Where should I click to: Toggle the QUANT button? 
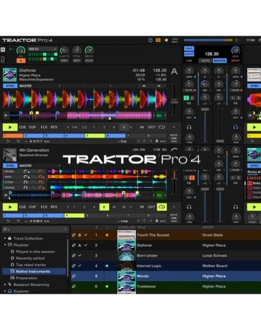pyautogui.click(x=189, y=54)
